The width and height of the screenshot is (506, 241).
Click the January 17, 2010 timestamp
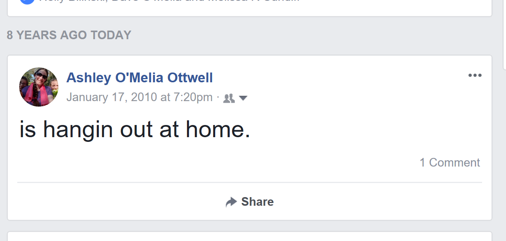click(x=140, y=97)
